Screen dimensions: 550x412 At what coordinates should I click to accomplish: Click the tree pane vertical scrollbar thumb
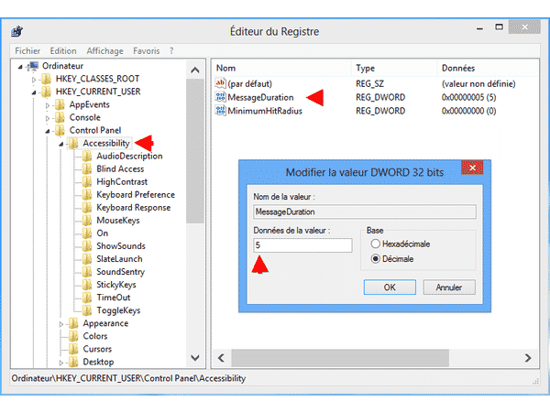195,151
